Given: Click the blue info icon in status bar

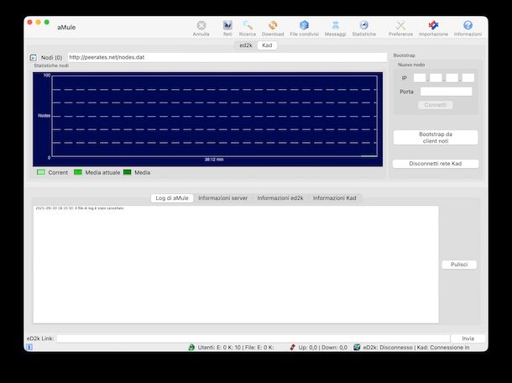Looking at the screenshot, I should pos(29,346).
